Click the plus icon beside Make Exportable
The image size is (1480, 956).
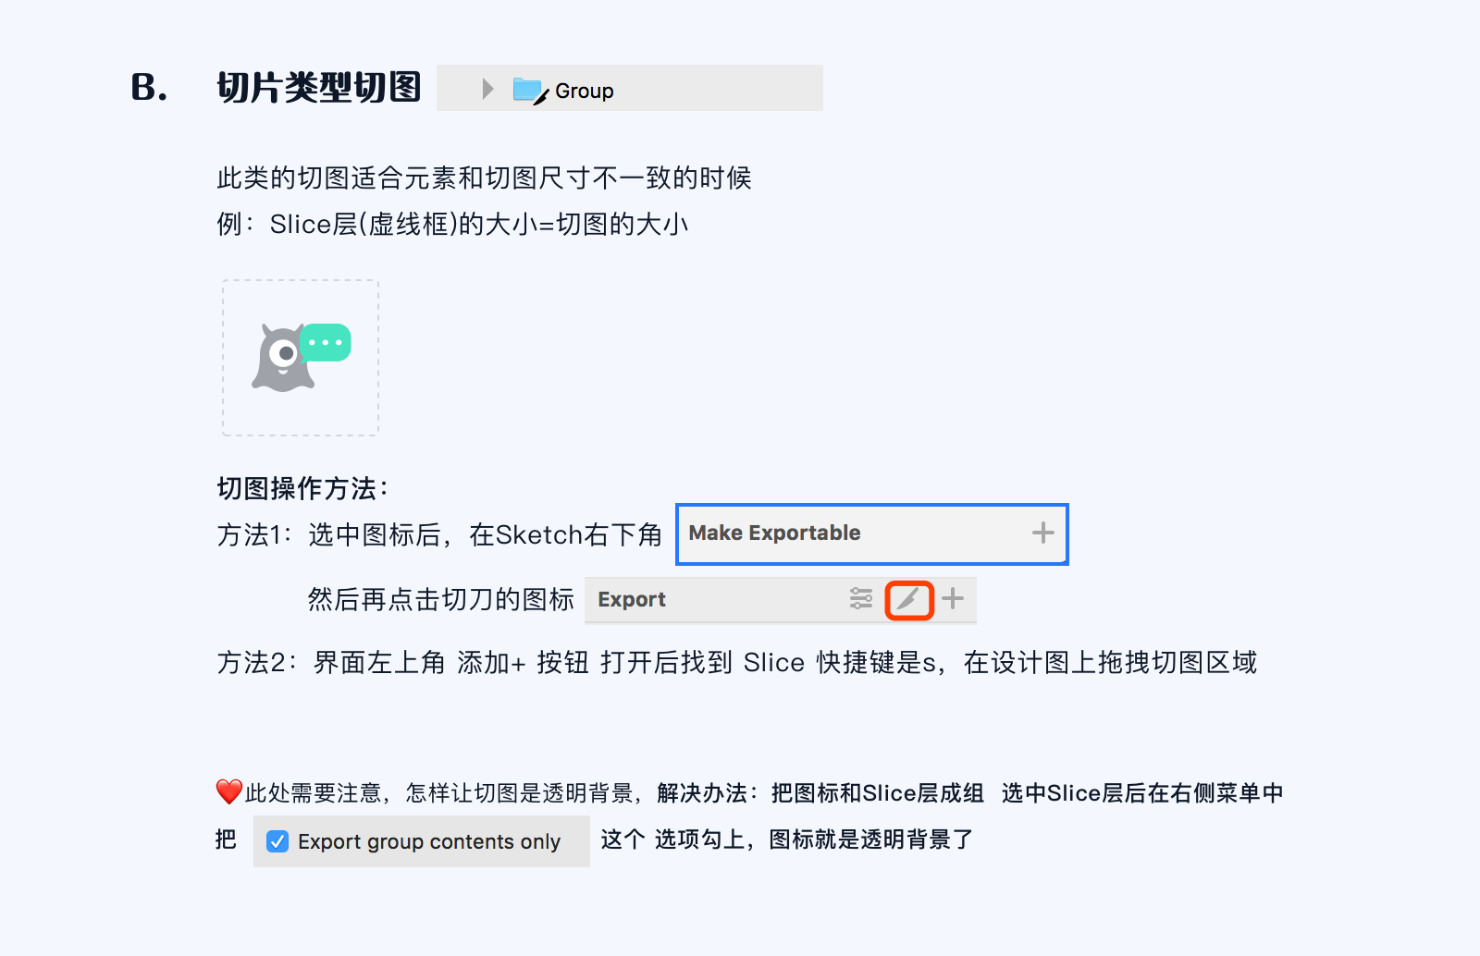coord(1042,533)
